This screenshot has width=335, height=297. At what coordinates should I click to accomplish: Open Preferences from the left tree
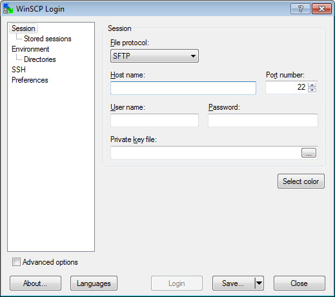30,80
